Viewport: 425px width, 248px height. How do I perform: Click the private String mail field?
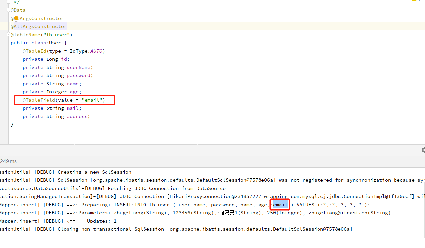(x=52, y=108)
